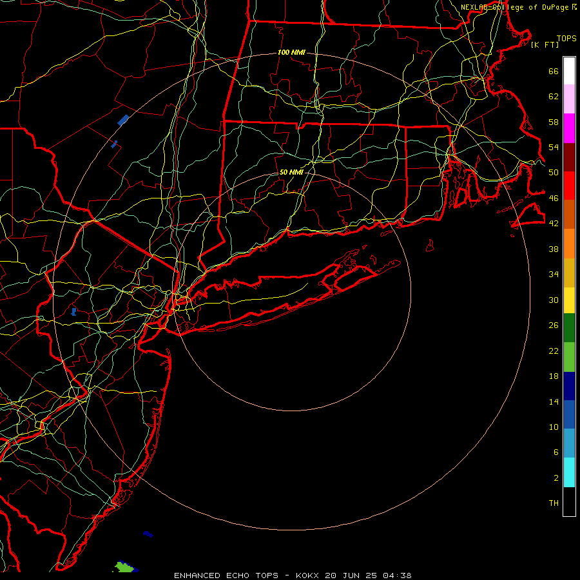Click the white swatch in the tops legend
The height and width of the screenshot is (580, 580).
tap(569, 71)
